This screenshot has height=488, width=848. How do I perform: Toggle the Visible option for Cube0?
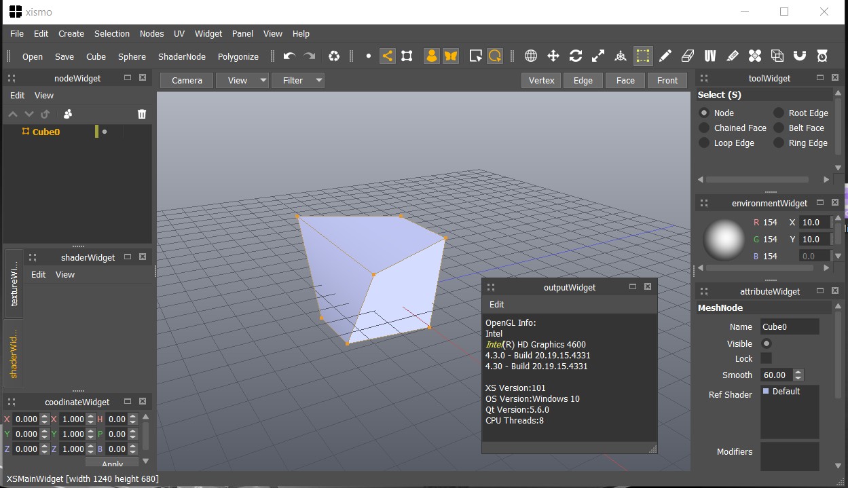pyautogui.click(x=767, y=343)
